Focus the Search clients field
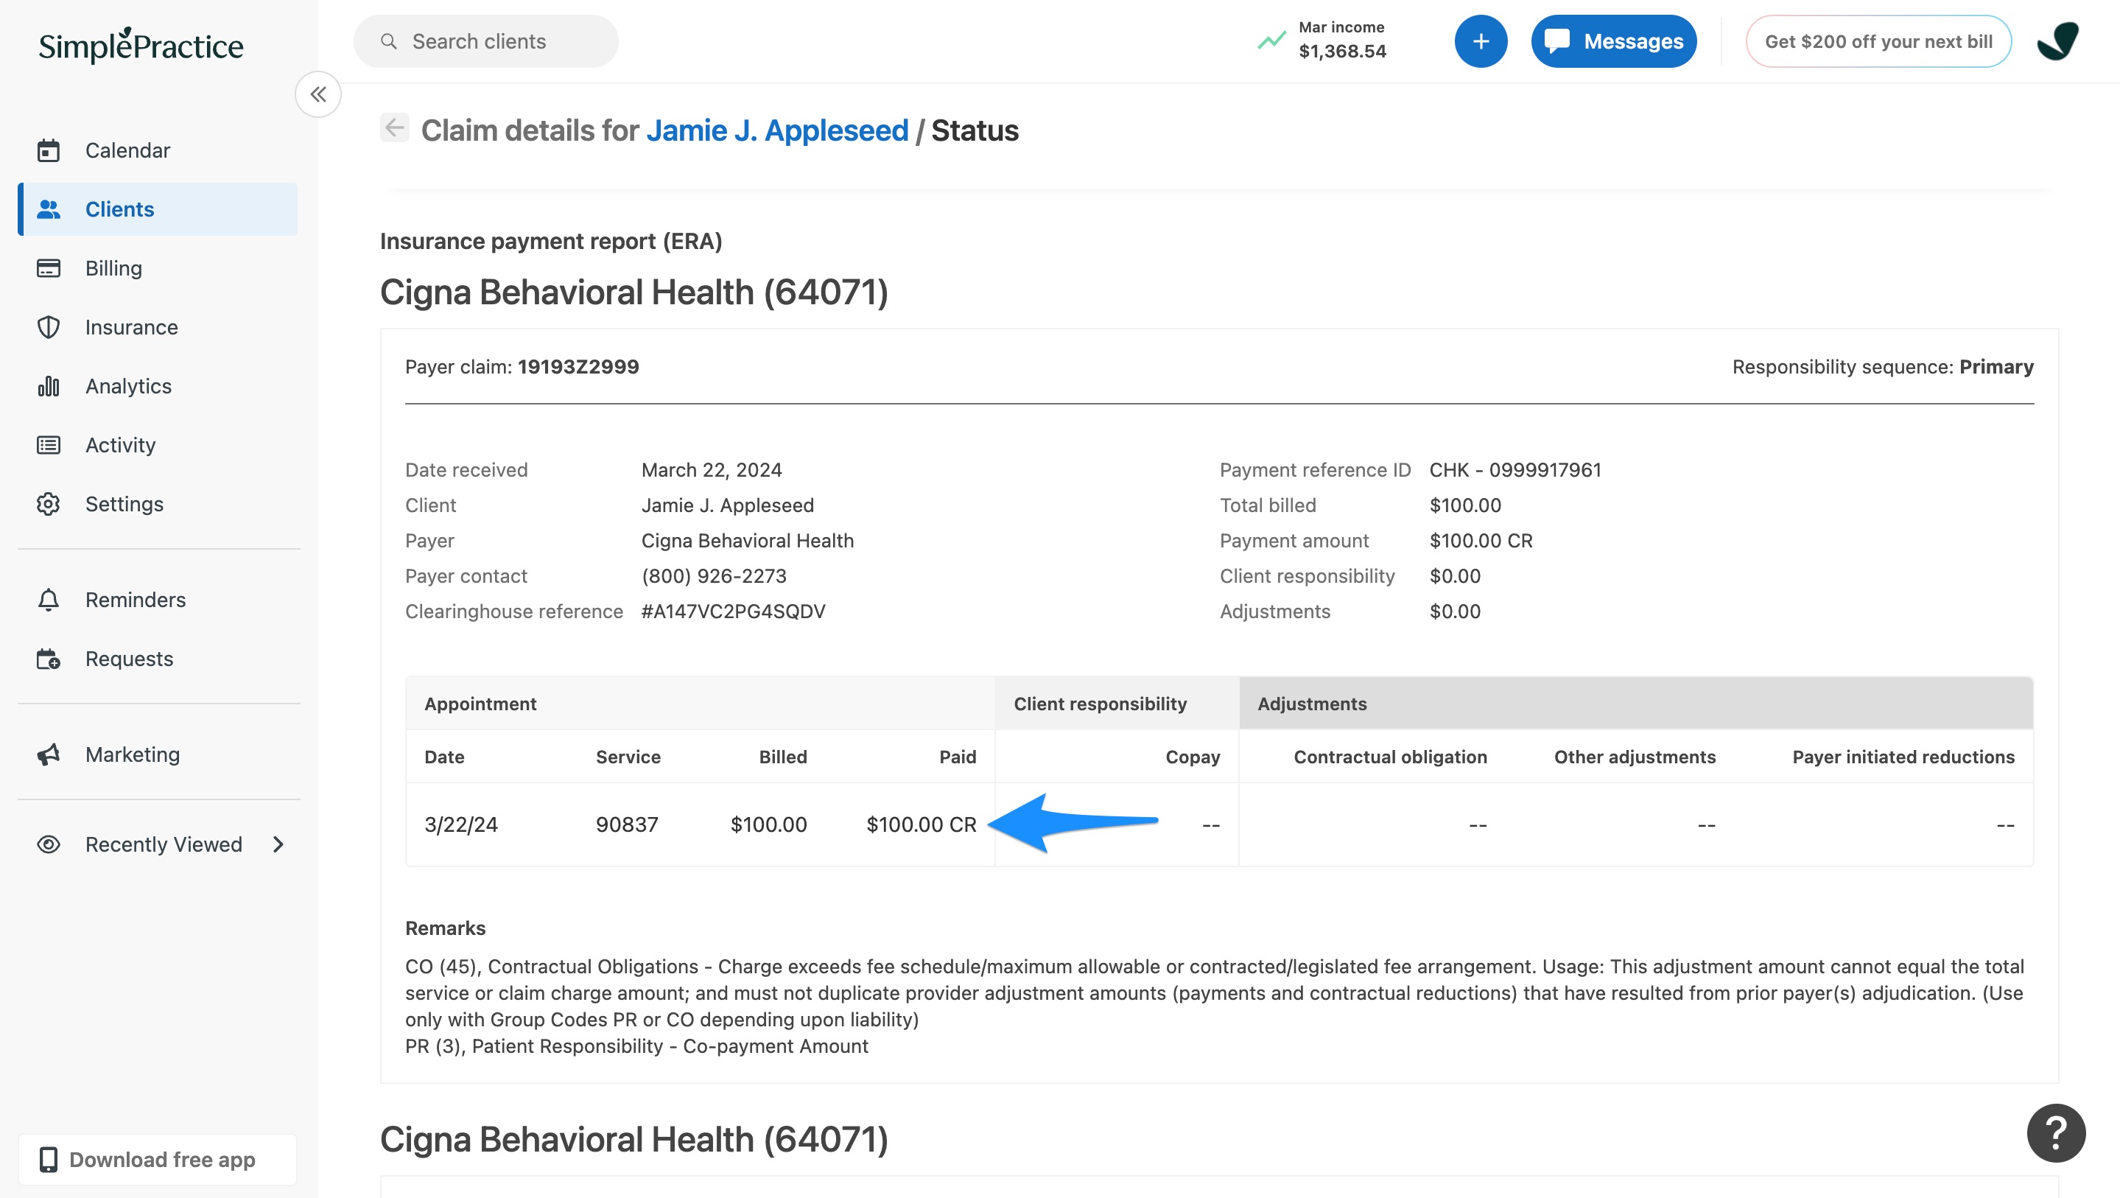 485,41
